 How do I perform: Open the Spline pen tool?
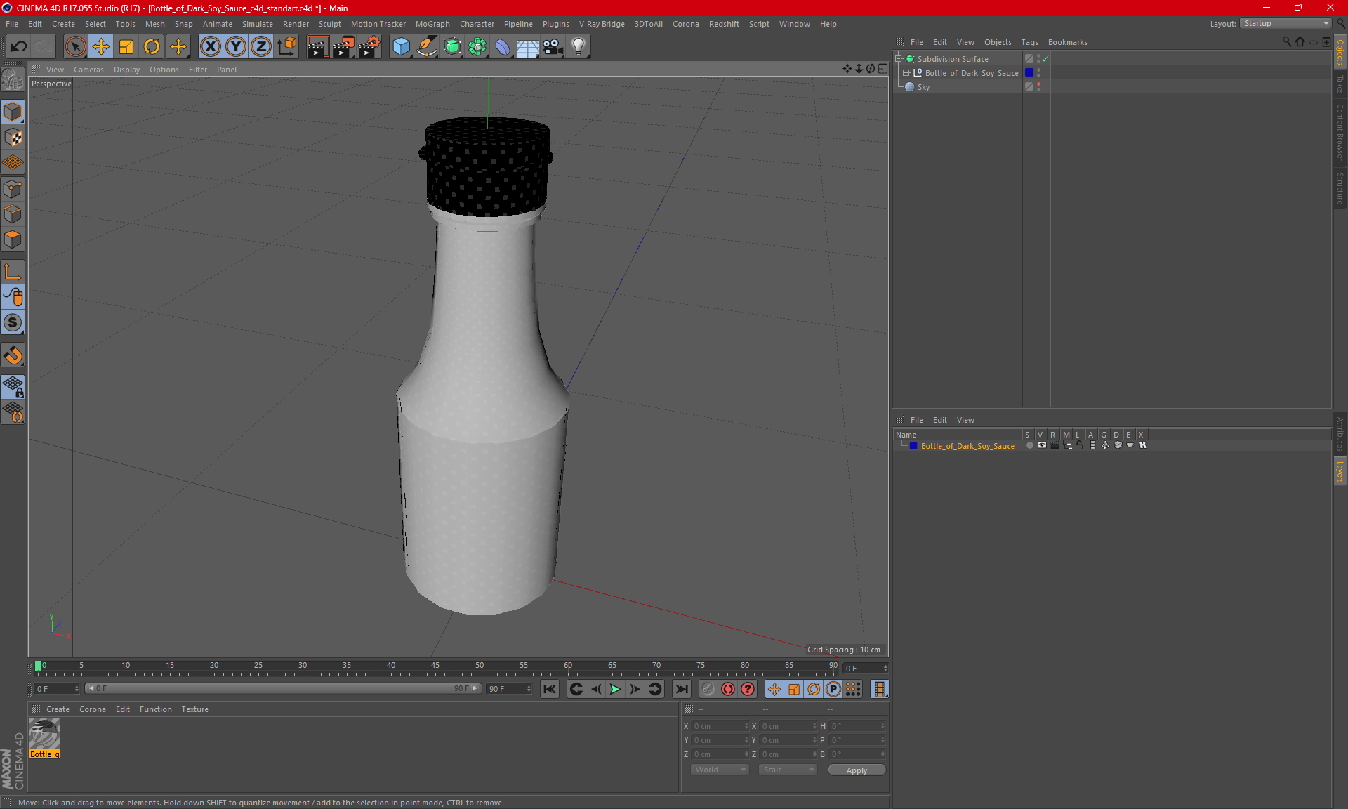[427, 46]
